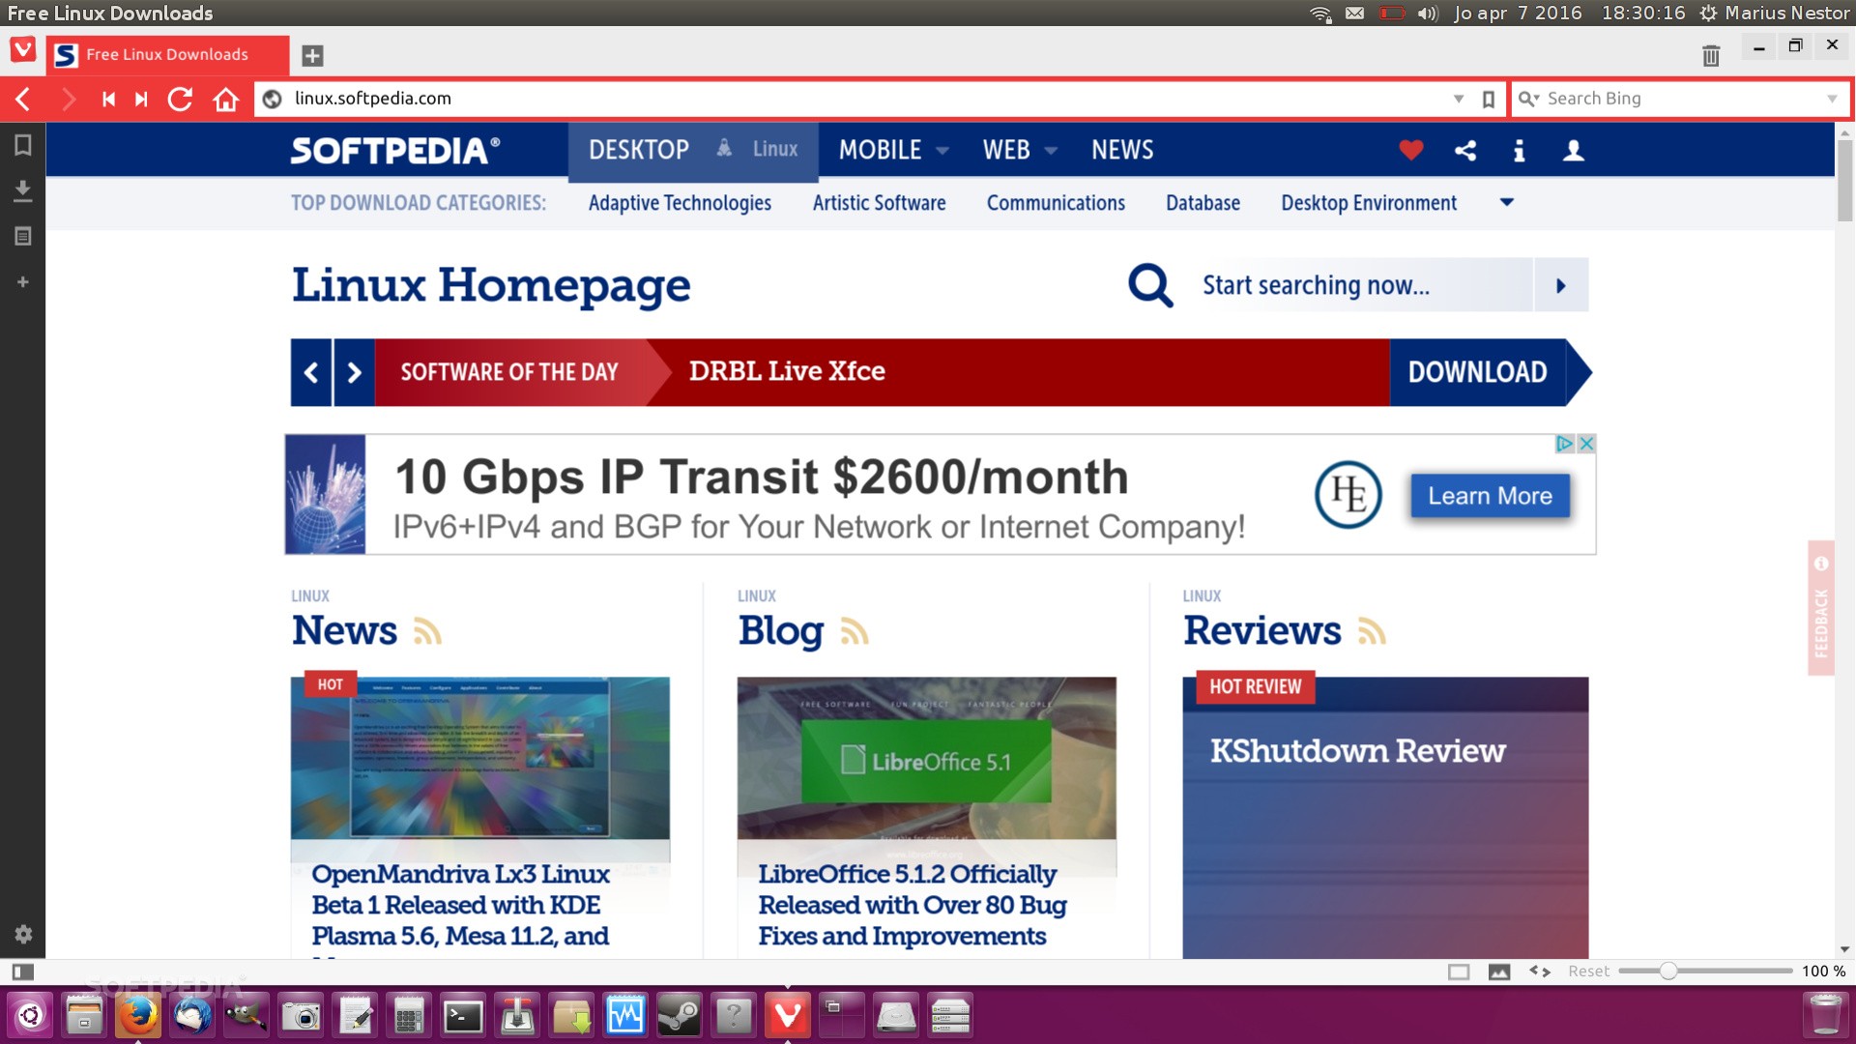This screenshot has width=1856, height=1044.
Task: Click the share icon on Softpedia toolbar
Action: (x=1464, y=151)
